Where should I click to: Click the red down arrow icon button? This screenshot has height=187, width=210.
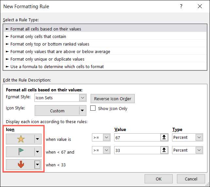21,164
